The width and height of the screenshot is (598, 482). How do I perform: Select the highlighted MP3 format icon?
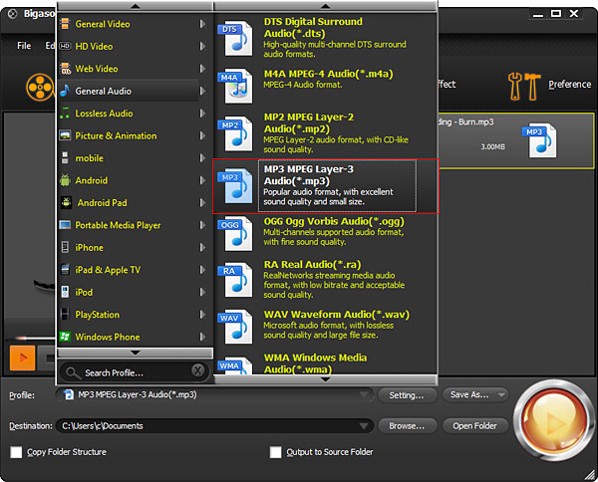pos(235,186)
